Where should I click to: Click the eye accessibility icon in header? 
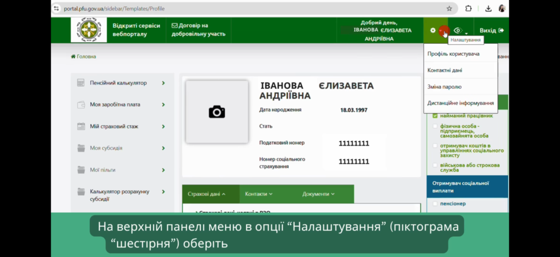point(458,31)
